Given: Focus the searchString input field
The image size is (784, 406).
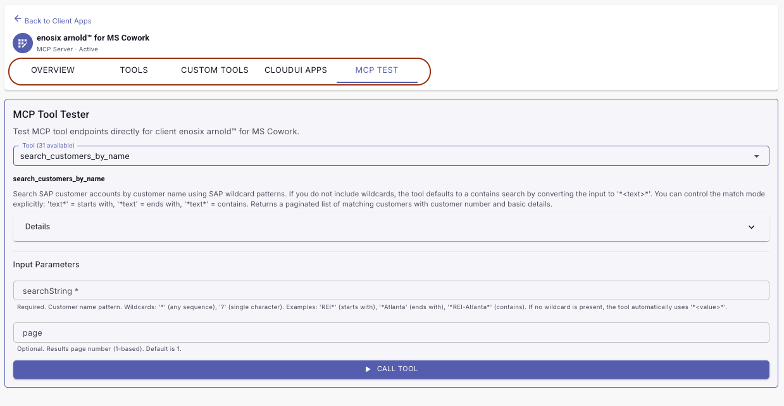Looking at the screenshot, I should point(391,291).
